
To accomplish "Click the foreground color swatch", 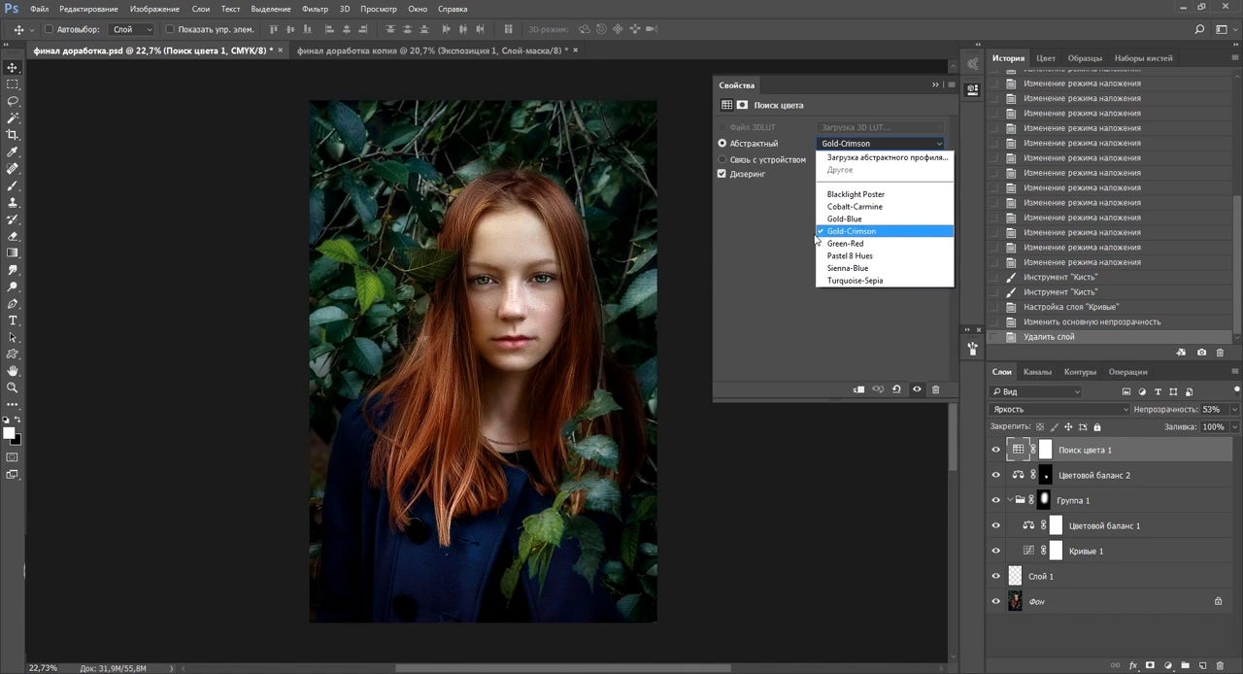I will pos(9,433).
